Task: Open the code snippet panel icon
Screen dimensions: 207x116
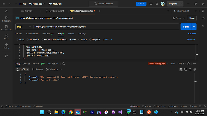Action: click(x=203, y=18)
